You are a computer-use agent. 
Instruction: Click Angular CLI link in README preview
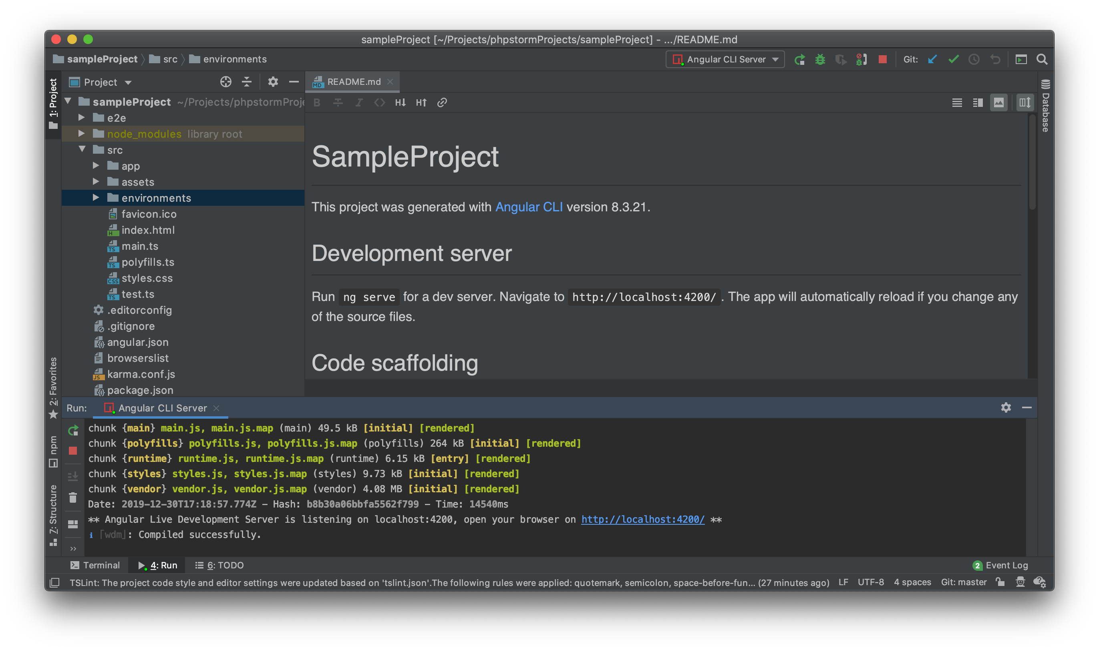(x=528, y=207)
